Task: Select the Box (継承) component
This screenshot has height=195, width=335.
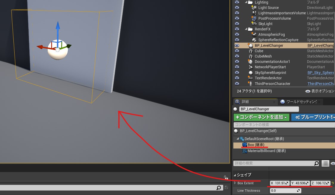Action: click(x=284, y=145)
